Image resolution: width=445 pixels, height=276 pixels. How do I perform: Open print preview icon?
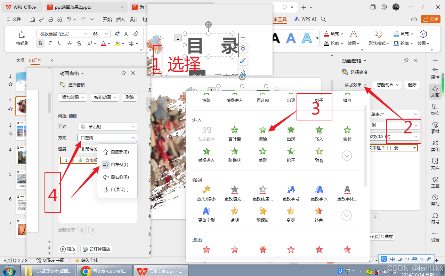[59, 19]
